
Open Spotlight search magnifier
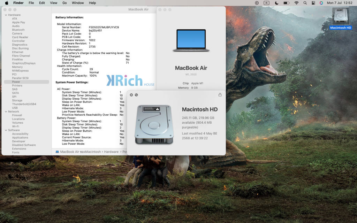point(305,3)
